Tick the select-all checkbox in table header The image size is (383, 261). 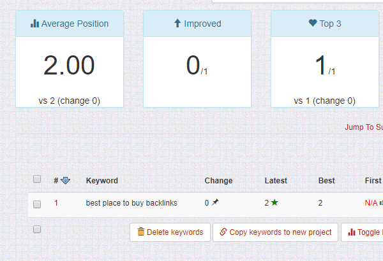[x=37, y=179]
